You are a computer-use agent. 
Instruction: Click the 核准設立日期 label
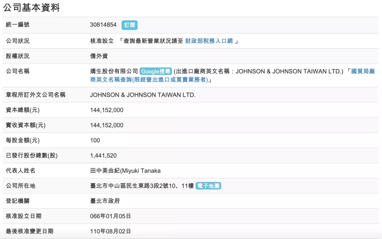coord(23,216)
